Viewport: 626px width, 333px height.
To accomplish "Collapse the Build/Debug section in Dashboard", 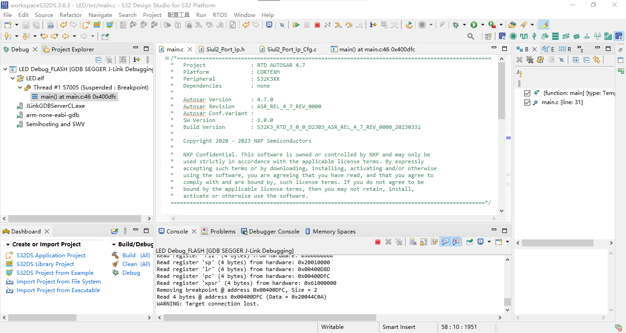I will tap(113, 244).
